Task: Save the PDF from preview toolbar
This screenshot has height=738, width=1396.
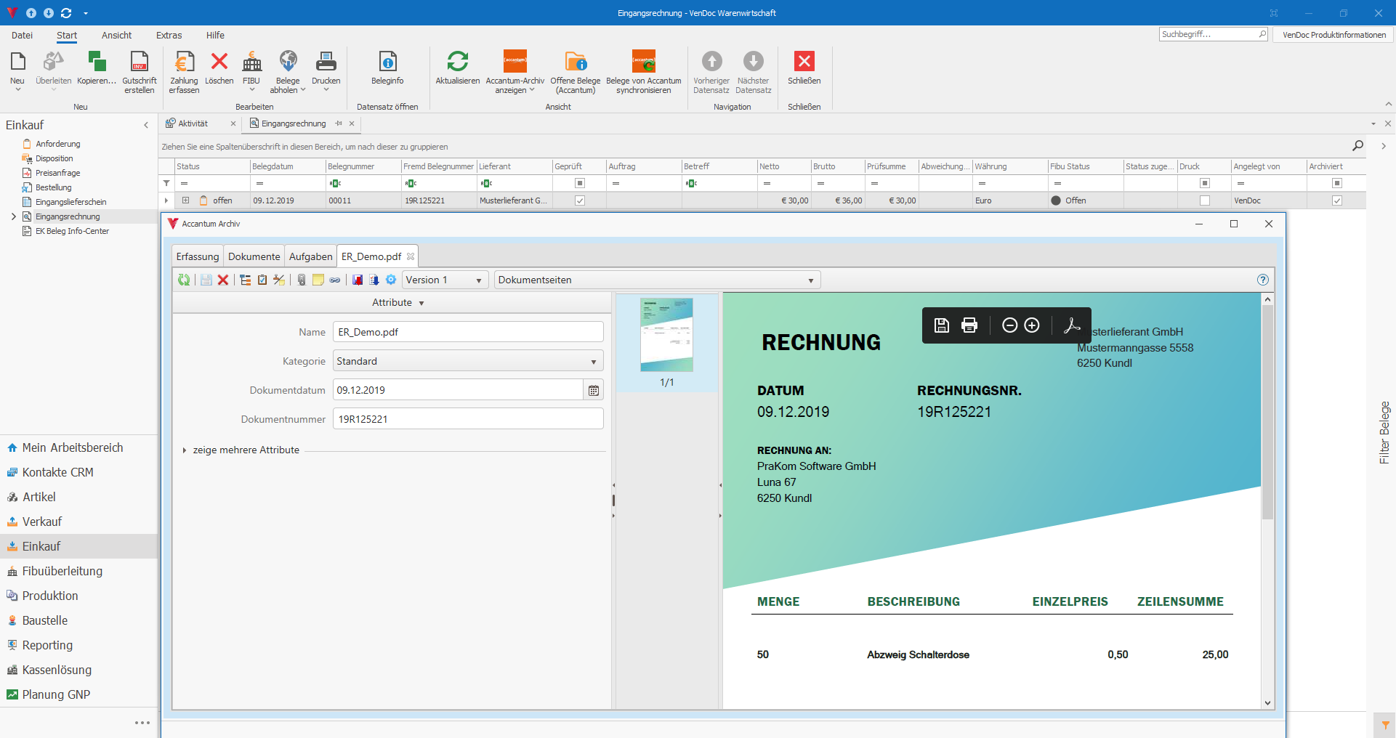Action: pyautogui.click(x=941, y=325)
